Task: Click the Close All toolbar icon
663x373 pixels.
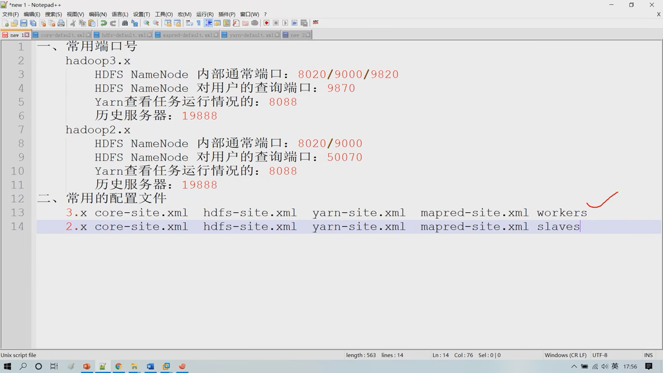Action: [52, 23]
